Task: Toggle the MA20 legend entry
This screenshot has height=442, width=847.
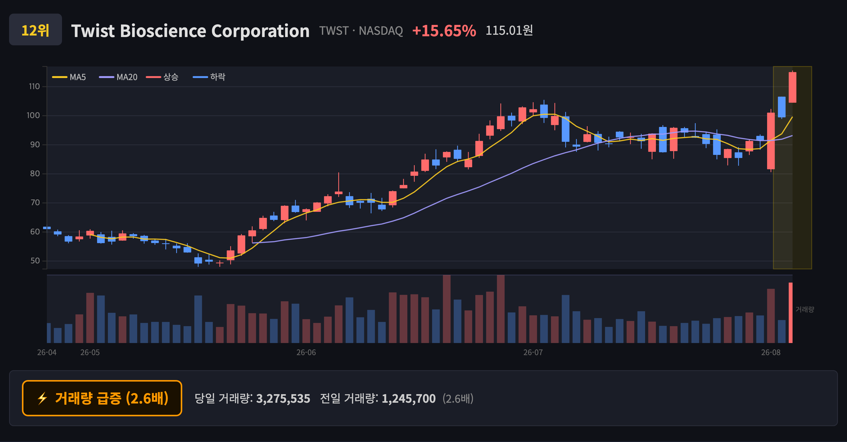Action: tap(118, 77)
